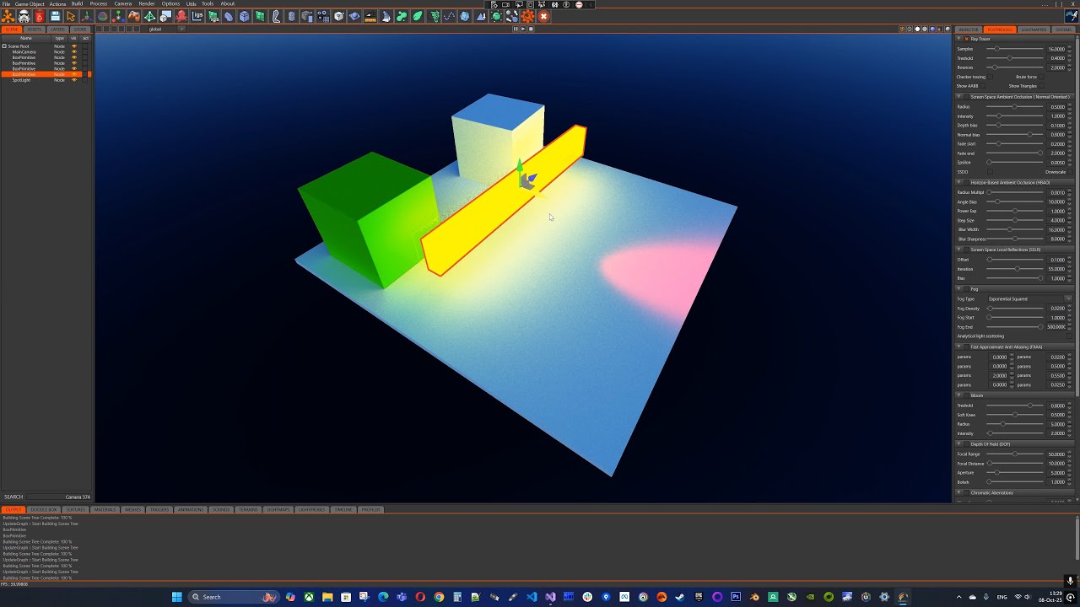Pause the viewport playback
1080x607 pixels.
coord(516,29)
